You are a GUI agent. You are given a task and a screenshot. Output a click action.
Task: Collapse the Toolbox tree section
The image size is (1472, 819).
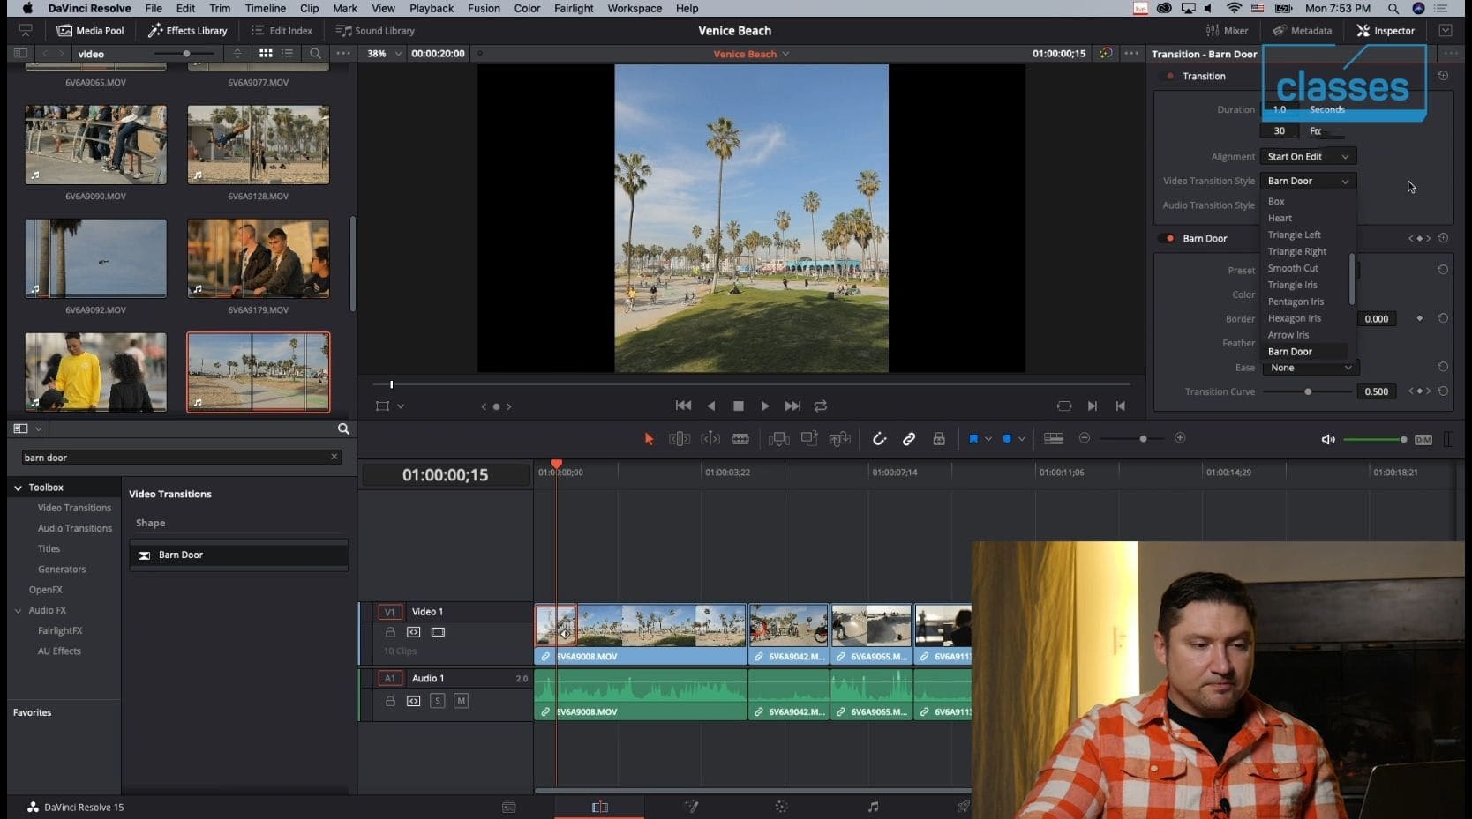pyautogui.click(x=18, y=488)
